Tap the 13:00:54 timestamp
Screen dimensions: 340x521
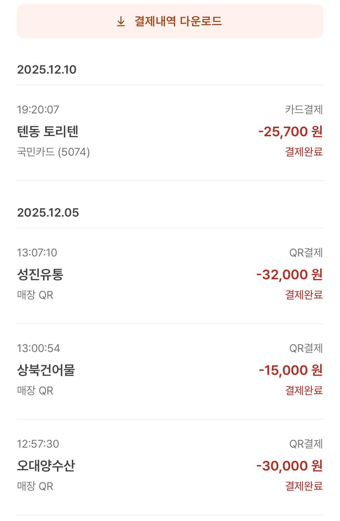[39, 348]
